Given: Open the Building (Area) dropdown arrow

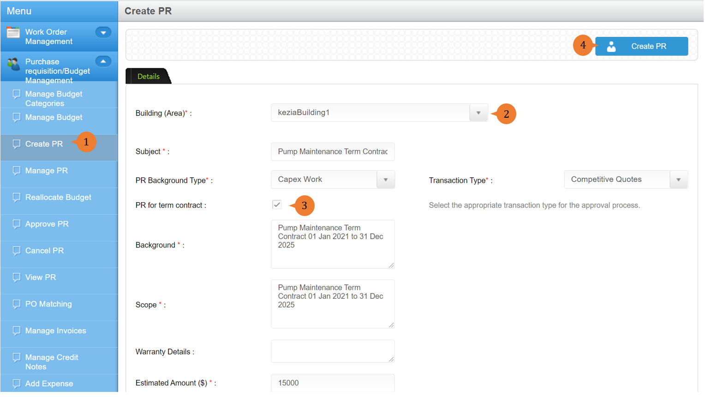Looking at the screenshot, I should point(479,113).
